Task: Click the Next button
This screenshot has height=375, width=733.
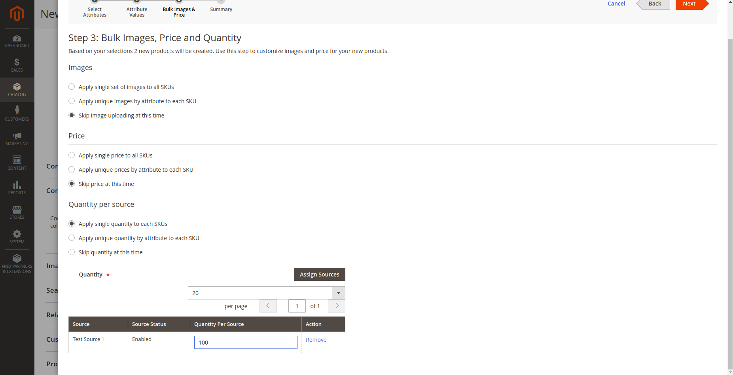Action: tap(689, 4)
